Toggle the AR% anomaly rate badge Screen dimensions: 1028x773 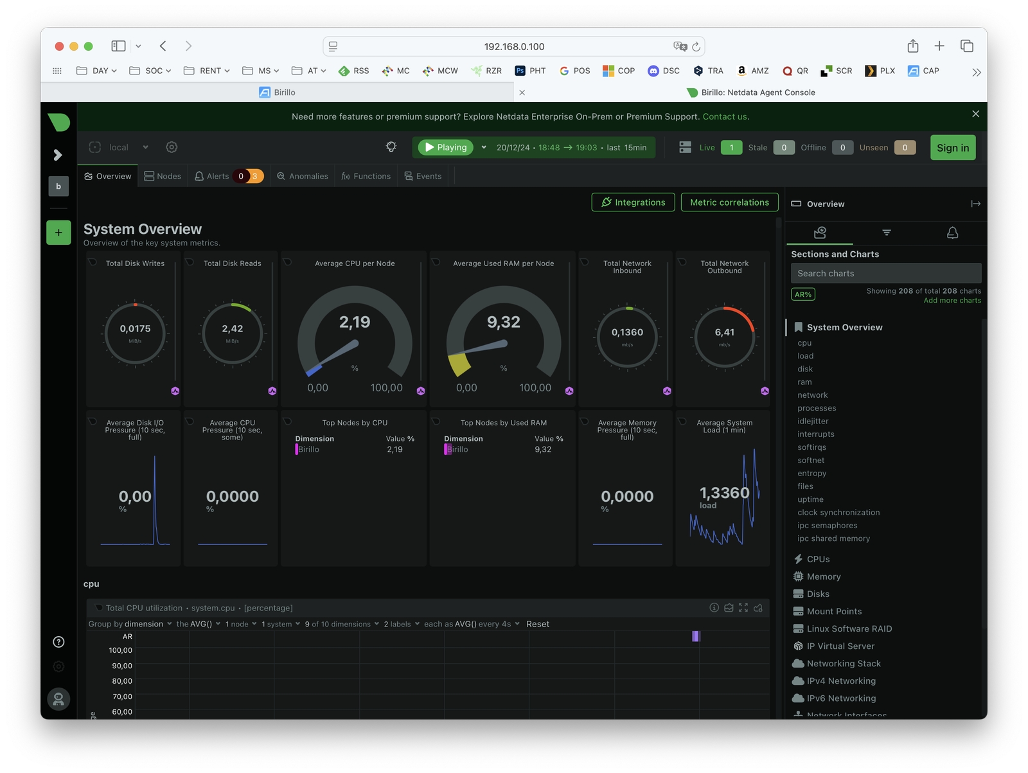point(802,294)
